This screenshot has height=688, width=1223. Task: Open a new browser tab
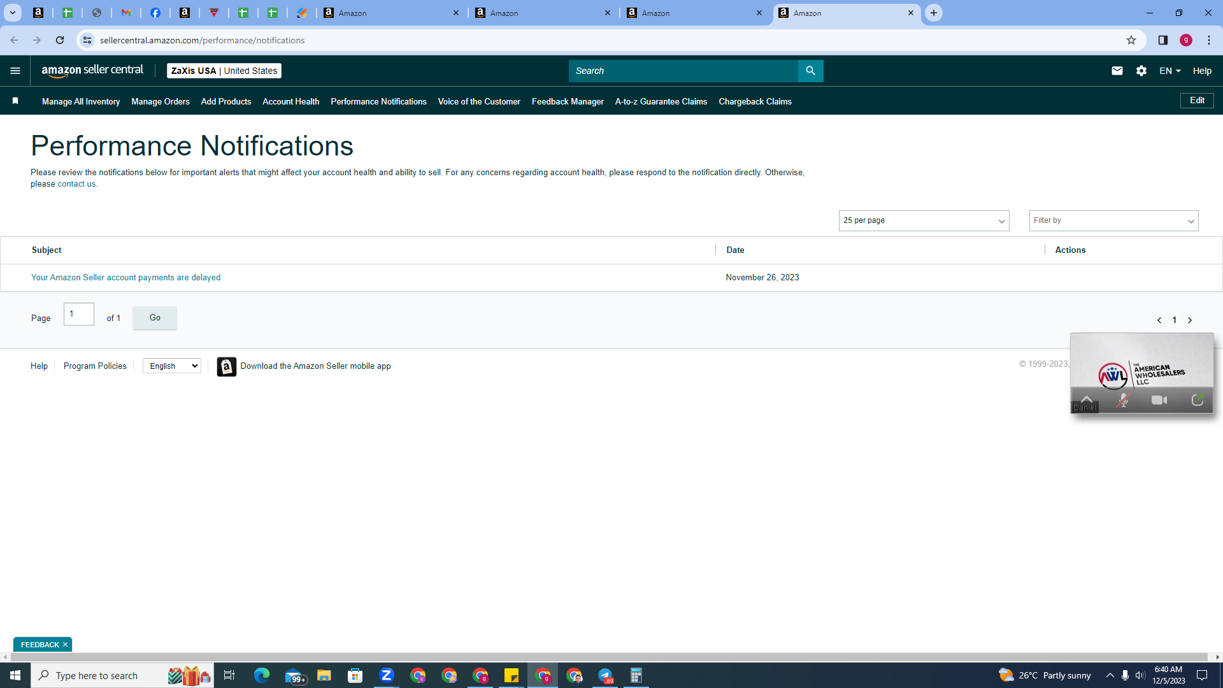tap(934, 13)
